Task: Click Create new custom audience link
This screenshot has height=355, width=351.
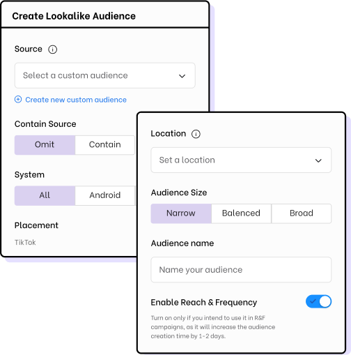Action: click(x=76, y=100)
